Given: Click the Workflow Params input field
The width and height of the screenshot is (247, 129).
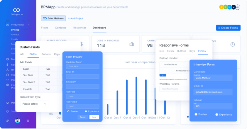Looking at the screenshot, I should [x=175, y=89].
